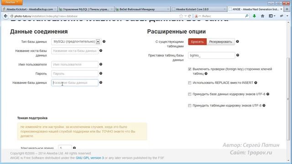Show help for С существующими таблицами
292x164 pixels.
tap(237, 41)
